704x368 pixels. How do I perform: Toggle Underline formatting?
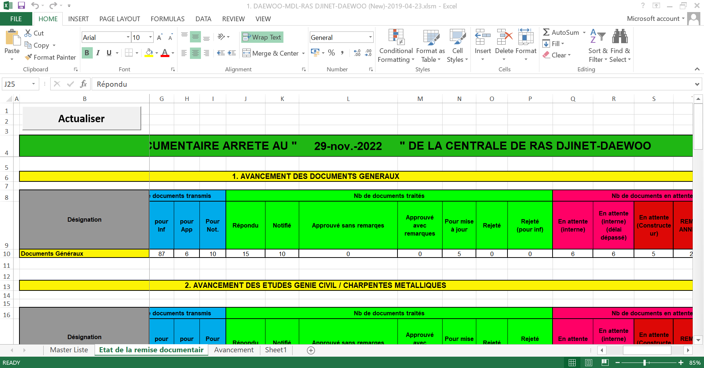109,53
